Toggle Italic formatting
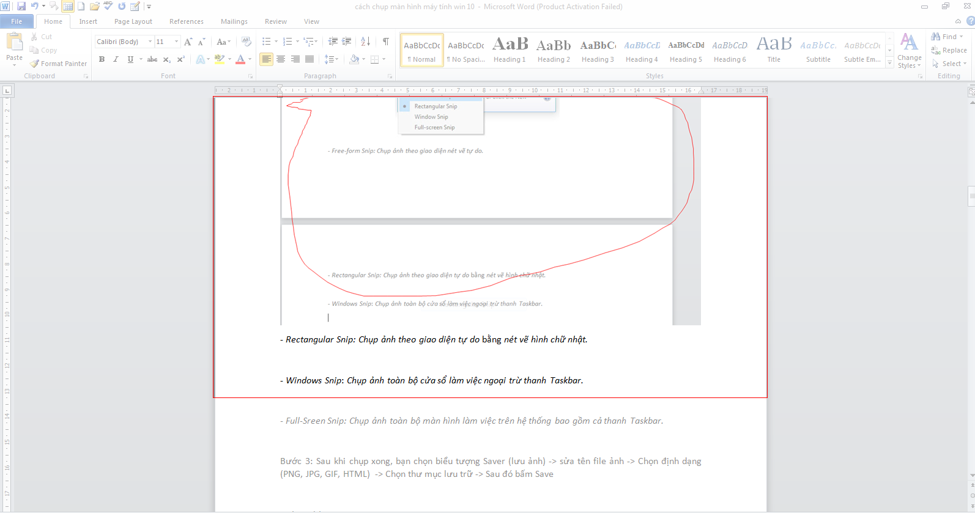 (116, 59)
